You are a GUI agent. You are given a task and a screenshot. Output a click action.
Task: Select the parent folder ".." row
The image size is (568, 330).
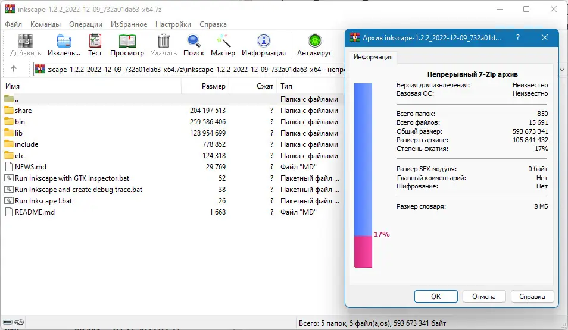coord(172,99)
